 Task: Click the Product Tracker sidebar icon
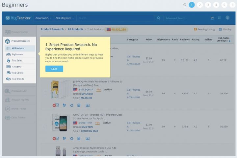tap(8, 32)
